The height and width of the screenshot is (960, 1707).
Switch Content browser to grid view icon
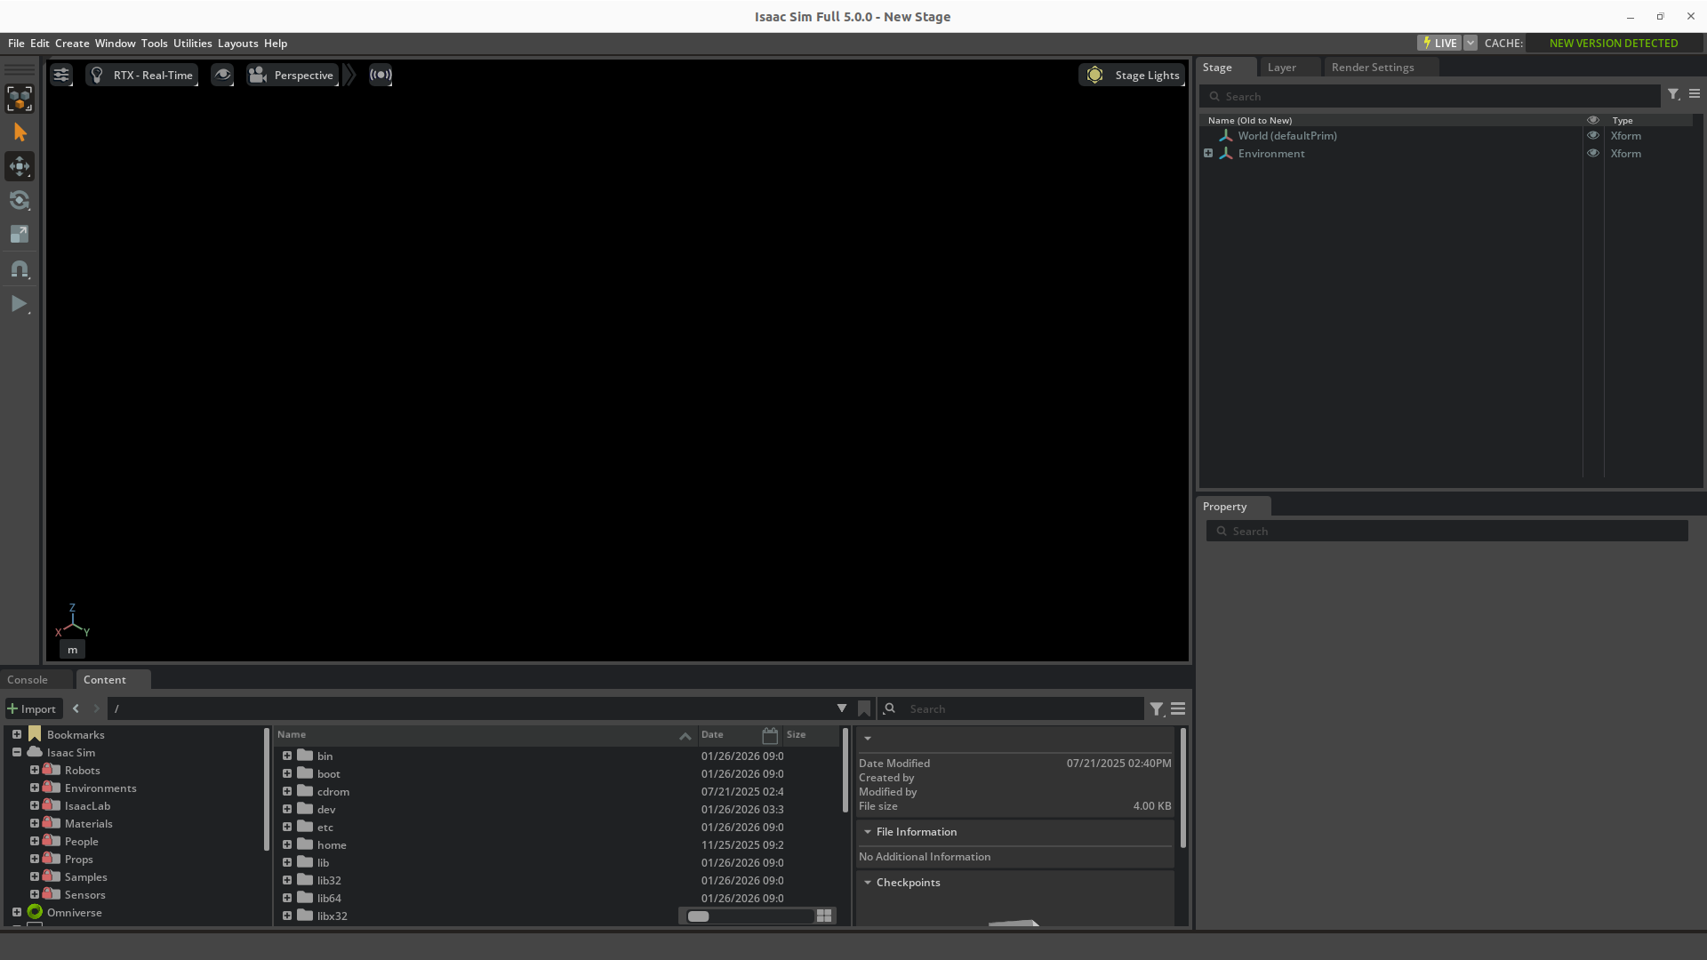pos(824,916)
